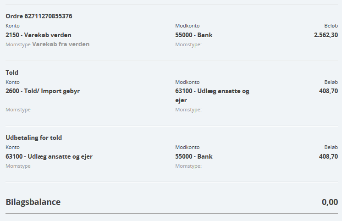342x221 pixels.
Task: Click the Bilagsbalance label
Action: pos(33,202)
